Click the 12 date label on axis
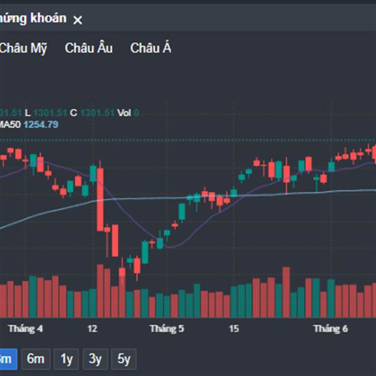 [93, 328]
